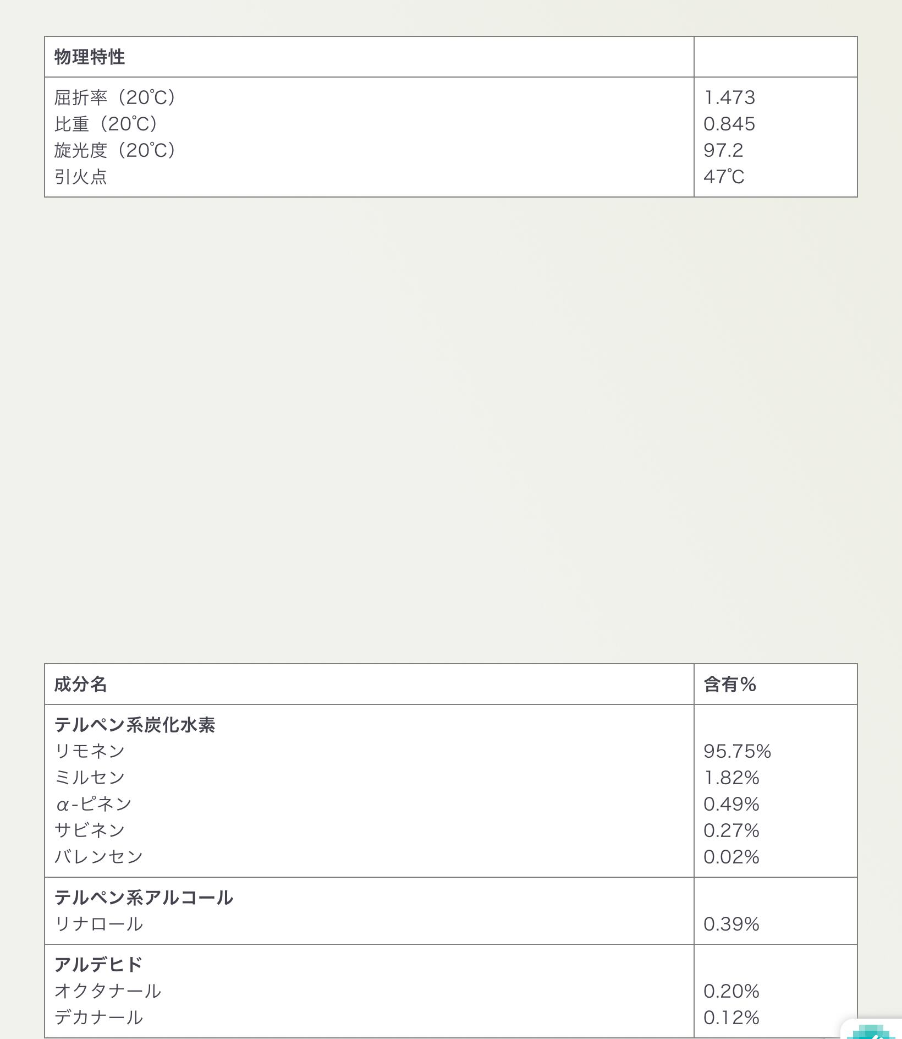
Task: Click the 屈折率 (20℃) row label
Action: point(115,97)
